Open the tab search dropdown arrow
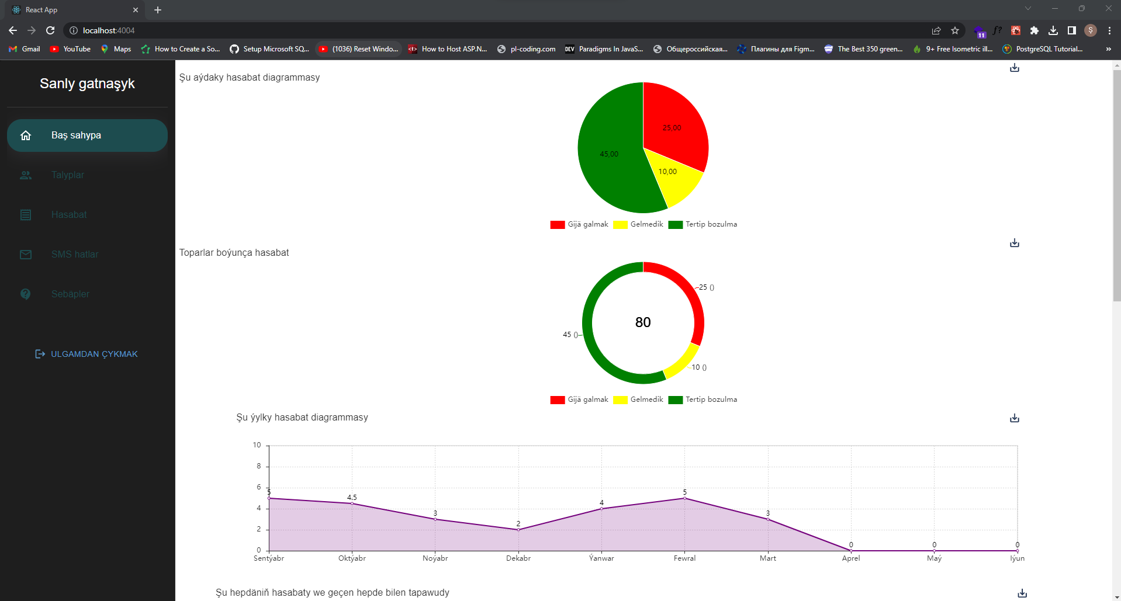 click(1028, 9)
